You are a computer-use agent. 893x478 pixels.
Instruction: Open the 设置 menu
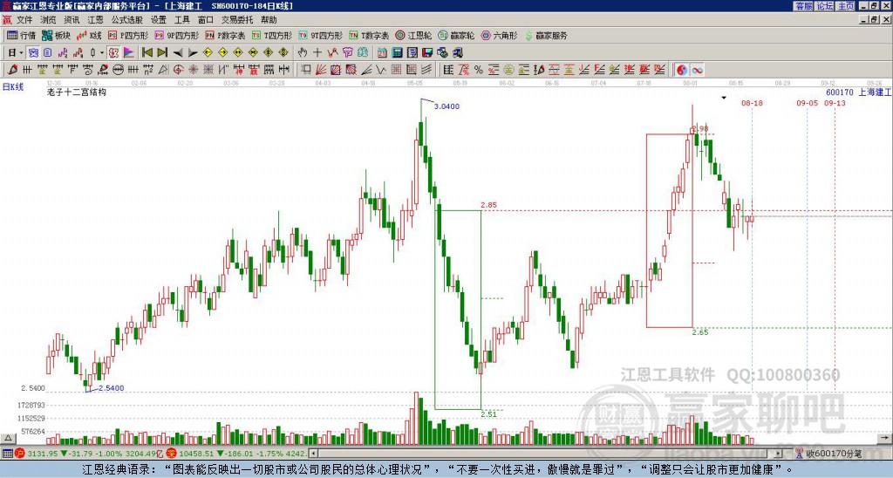point(159,20)
